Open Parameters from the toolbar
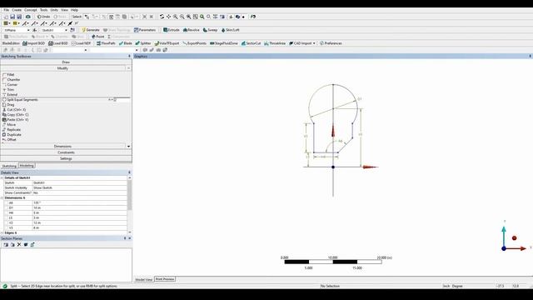Image resolution: width=533 pixels, height=300 pixels. pos(145,30)
